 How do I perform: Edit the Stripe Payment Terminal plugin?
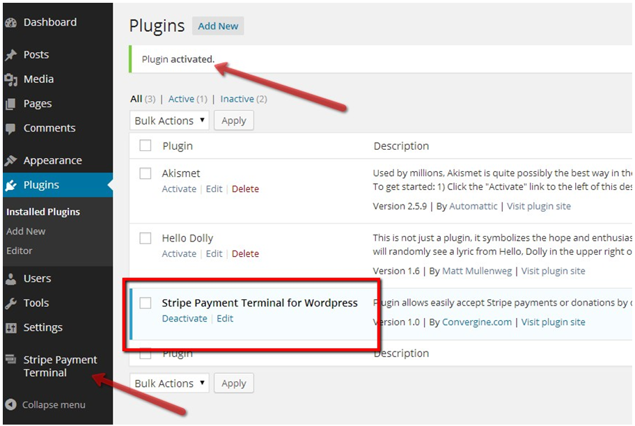click(225, 319)
